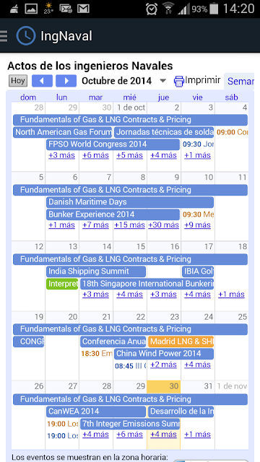Expand +15 más events on Wednesday 8
The width and height of the screenshot is (260, 462).
tap(129, 225)
